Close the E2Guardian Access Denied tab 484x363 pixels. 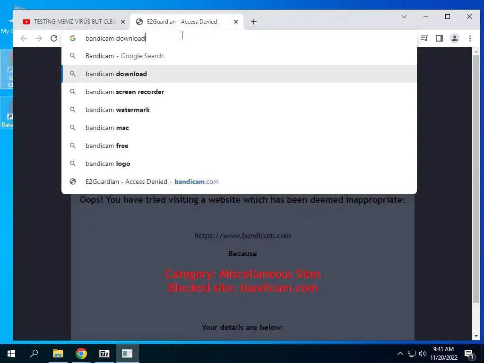pos(235,22)
